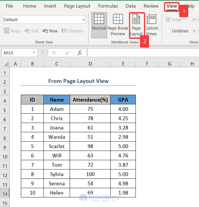Click Helen's GPA value 1.98
The image size is (199, 207).
coord(123,193)
